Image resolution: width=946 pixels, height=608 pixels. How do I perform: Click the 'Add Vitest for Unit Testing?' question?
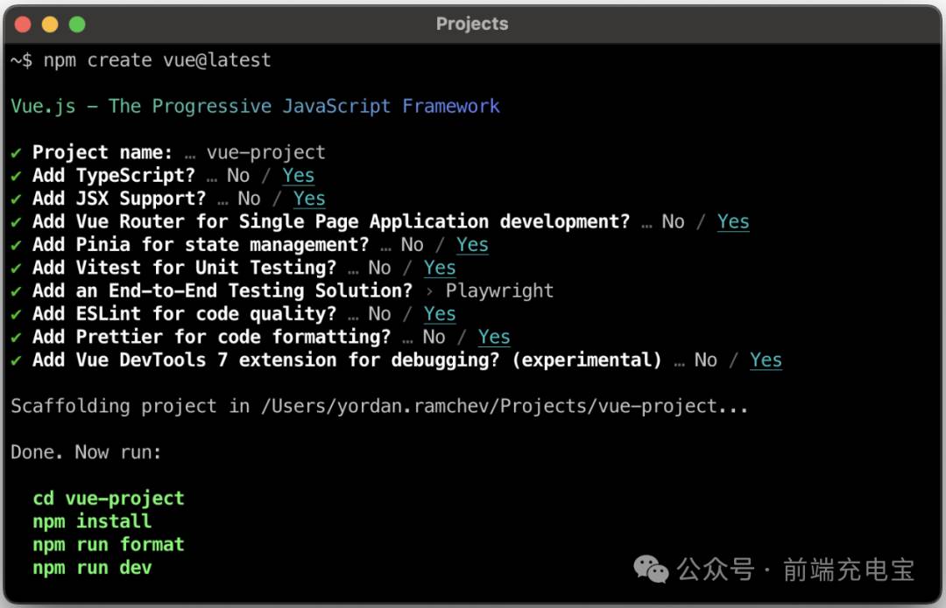tap(185, 268)
